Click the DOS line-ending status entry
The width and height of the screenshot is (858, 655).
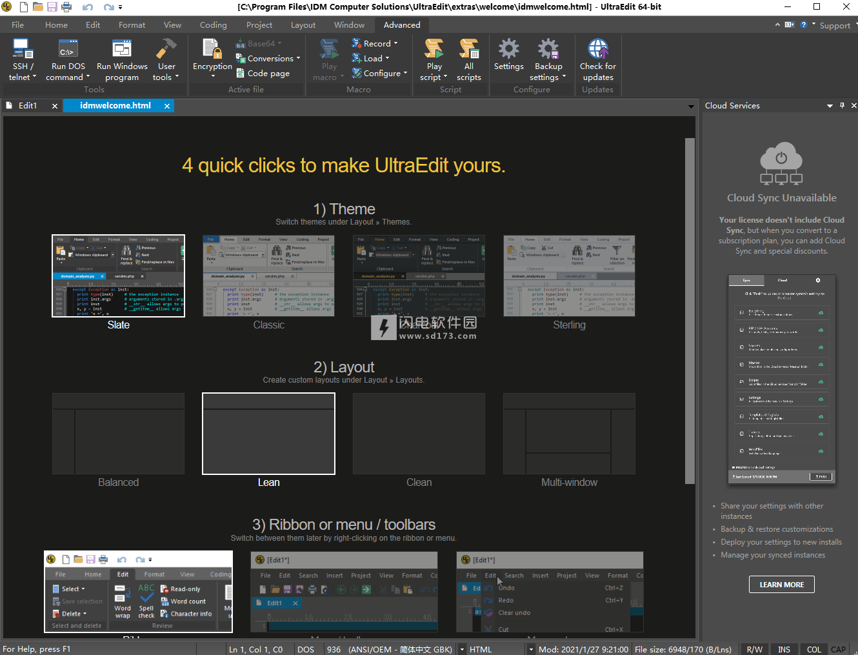(x=306, y=649)
